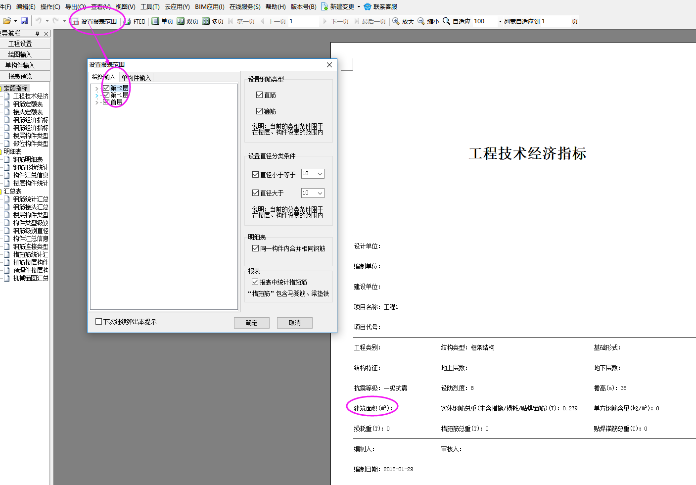Open 新建变更 document icon
Screen dimensions: 696x485
(x=325, y=6)
